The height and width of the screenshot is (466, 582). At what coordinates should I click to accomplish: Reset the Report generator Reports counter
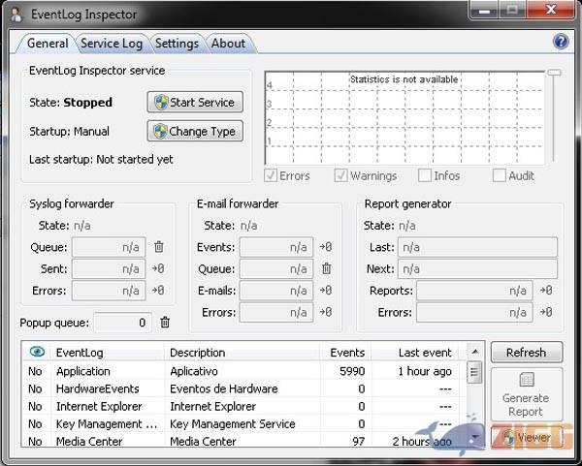(545, 290)
